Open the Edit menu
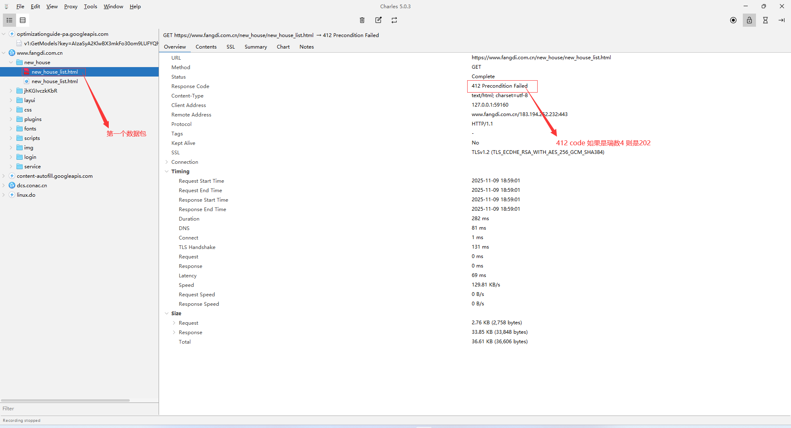Image resolution: width=791 pixels, height=428 pixels. [x=35, y=7]
